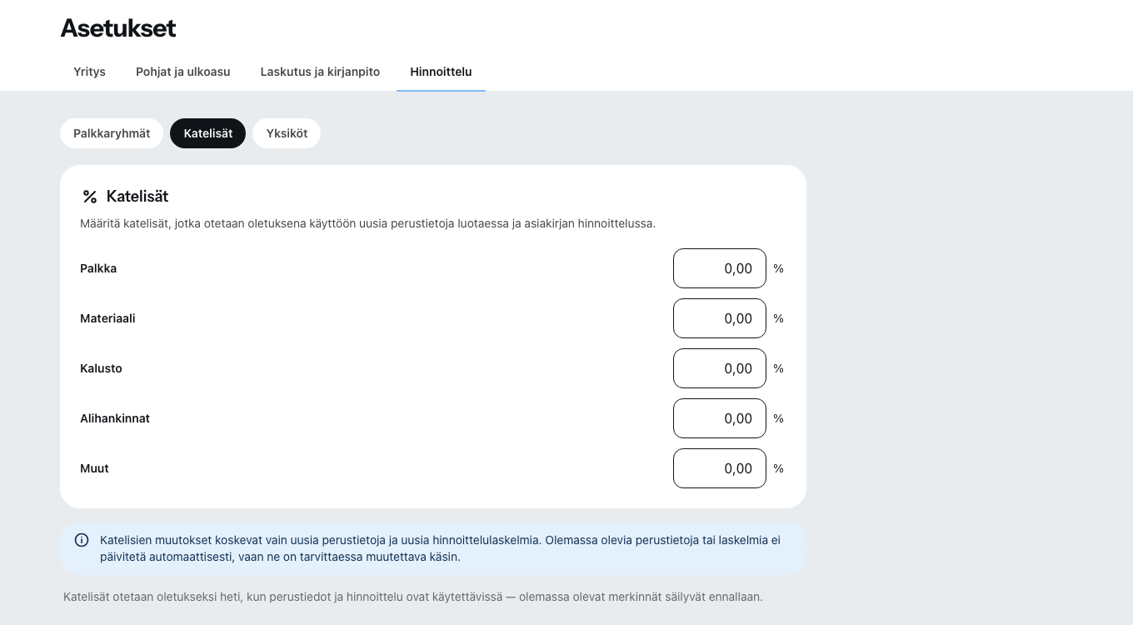Activate the Muut percentage field
1133x625 pixels.
pyautogui.click(x=720, y=468)
